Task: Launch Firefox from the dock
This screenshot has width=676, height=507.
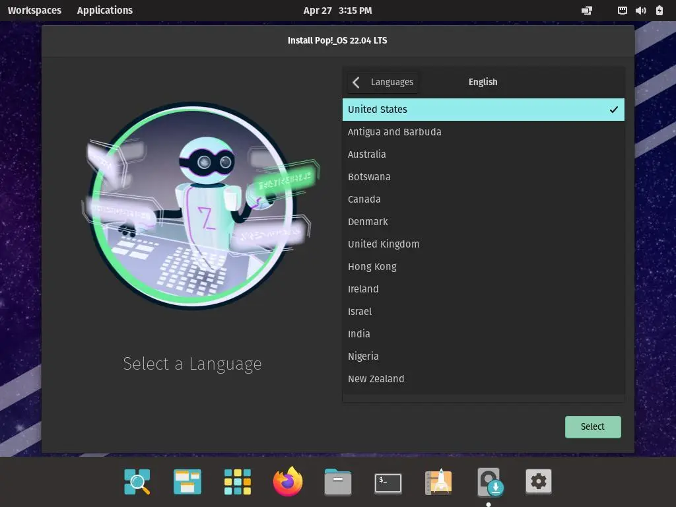Action: [288, 482]
